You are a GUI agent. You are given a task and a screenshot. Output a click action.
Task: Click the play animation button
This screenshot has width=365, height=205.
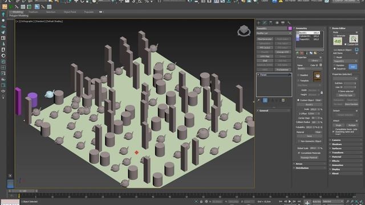[x=290, y=202]
